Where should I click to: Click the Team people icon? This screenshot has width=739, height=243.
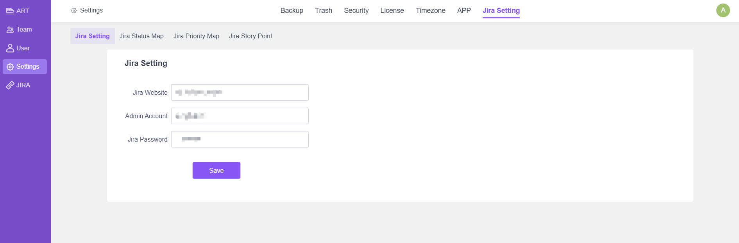click(x=10, y=30)
